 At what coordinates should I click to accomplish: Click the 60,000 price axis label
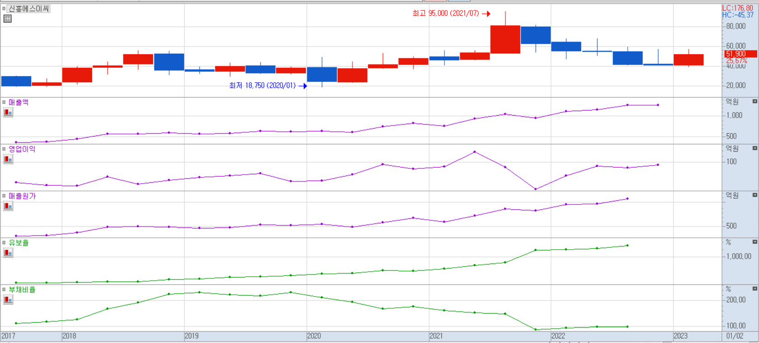(736, 46)
